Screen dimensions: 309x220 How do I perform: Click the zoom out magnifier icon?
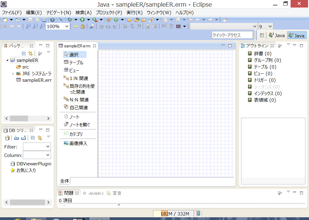coord(35,26)
